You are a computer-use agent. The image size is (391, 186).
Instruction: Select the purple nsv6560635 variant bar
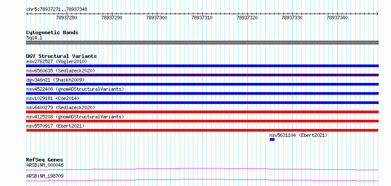click(202, 75)
